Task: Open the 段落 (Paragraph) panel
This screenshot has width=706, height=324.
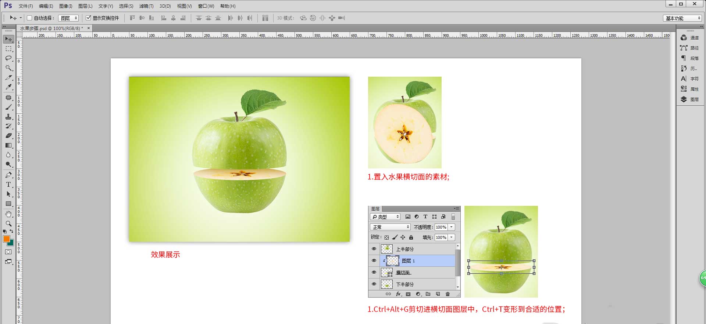Action: point(690,58)
